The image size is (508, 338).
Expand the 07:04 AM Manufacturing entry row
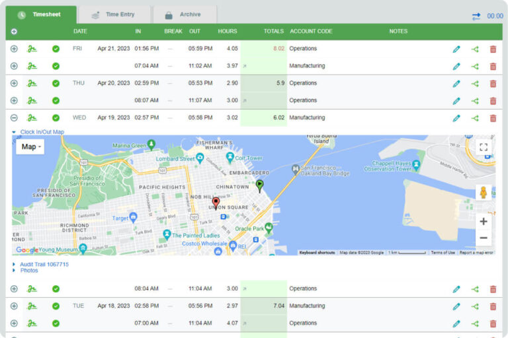(x=14, y=66)
